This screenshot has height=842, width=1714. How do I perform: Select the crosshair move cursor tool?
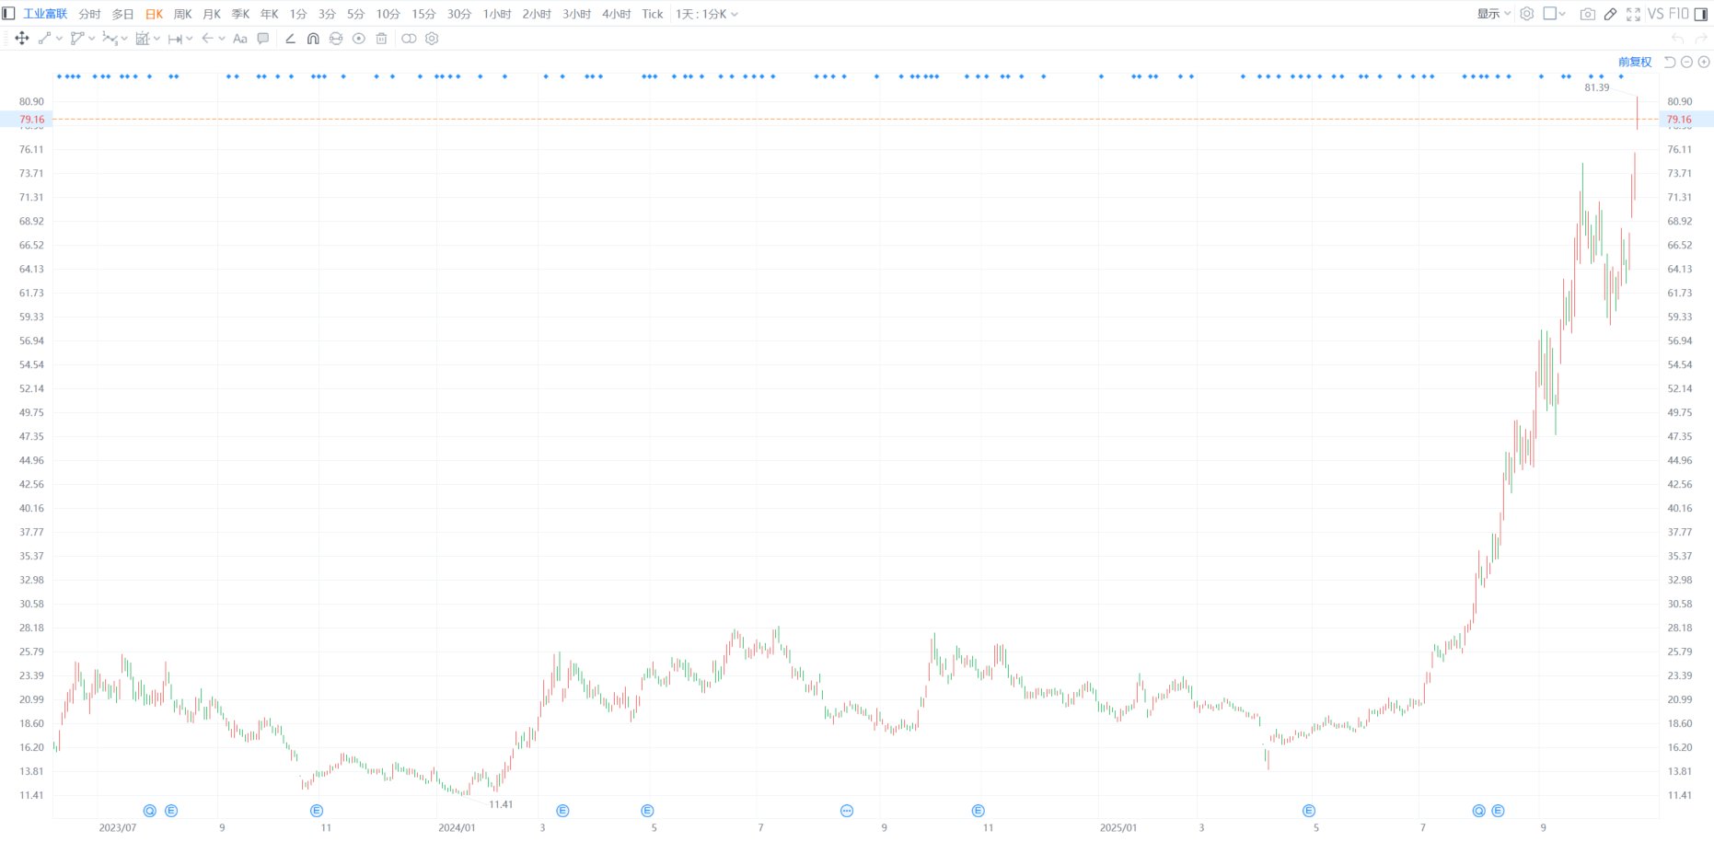point(22,39)
